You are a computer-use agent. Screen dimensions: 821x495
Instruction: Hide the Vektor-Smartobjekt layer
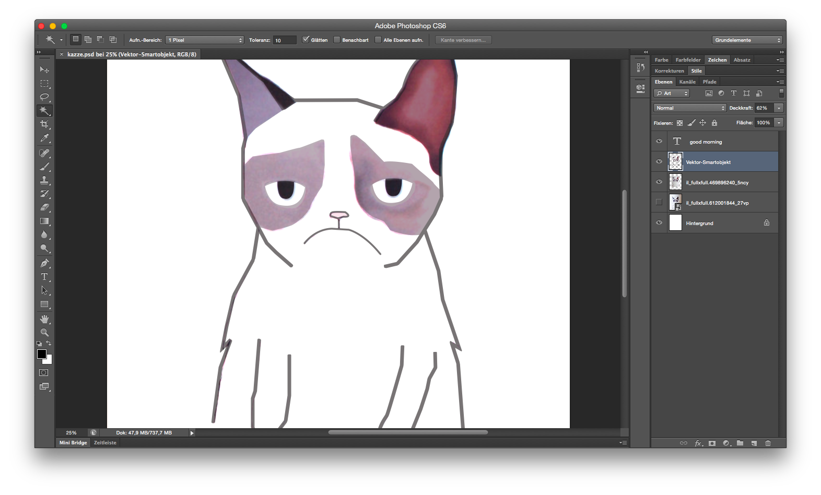click(659, 162)
